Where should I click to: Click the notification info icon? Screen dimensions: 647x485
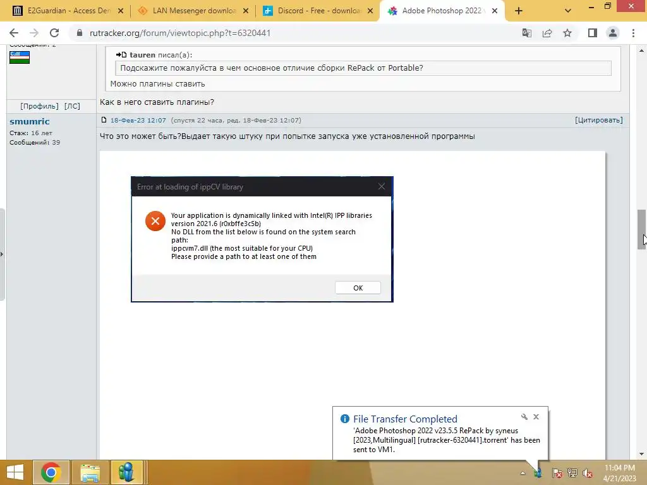(x=344, y=419)
